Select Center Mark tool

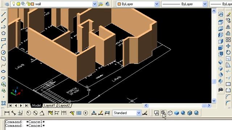(x=86, y=113)
